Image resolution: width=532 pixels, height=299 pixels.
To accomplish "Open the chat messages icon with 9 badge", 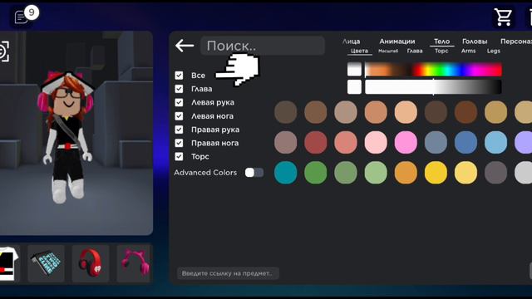I will coord(26,15).
